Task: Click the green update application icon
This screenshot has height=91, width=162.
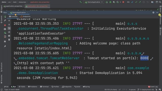Action: click(x=5, y=33)
